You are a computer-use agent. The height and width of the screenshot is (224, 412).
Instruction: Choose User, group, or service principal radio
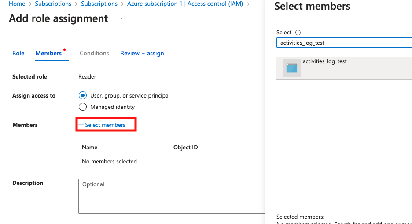(x=82, y=95)
